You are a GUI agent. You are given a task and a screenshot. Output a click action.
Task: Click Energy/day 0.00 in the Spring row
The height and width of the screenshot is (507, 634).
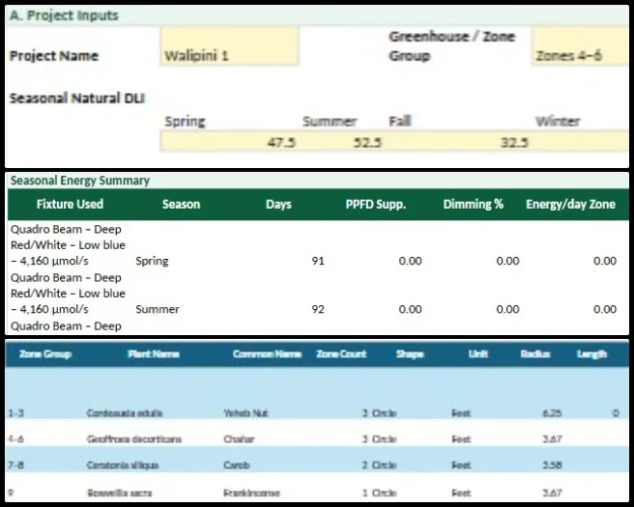pyautogui.click(x=605, y=261)
